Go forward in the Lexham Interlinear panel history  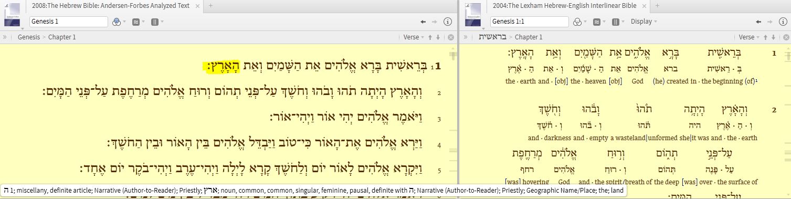[x=769, y=22]
